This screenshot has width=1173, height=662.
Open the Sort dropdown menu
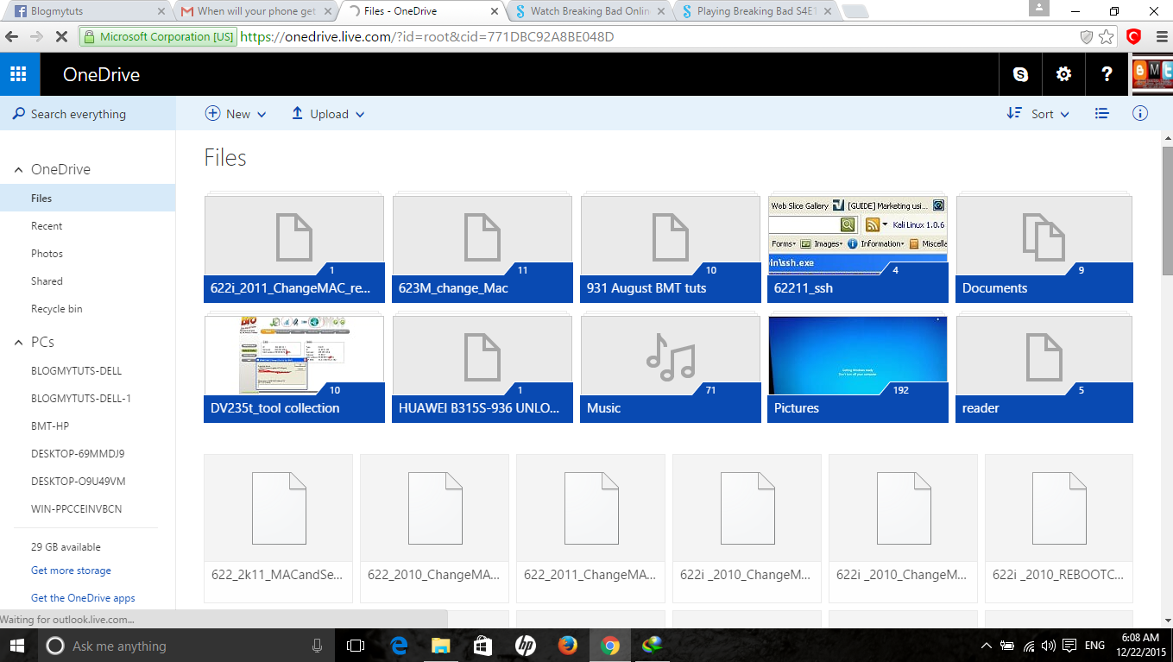tap(1038, 114)
